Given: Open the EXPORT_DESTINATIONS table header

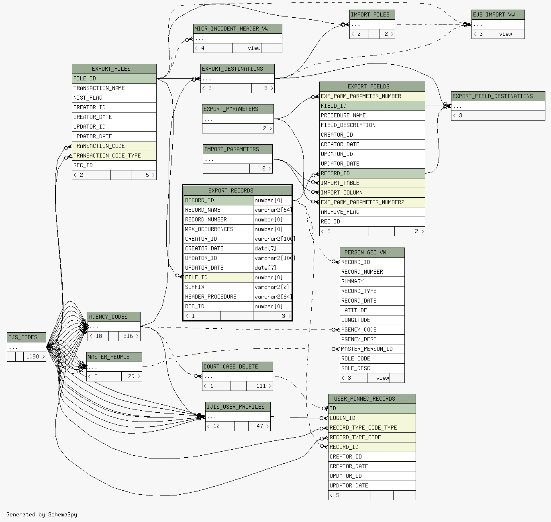Looking at the screenshot, I should pyautogui.click(x=238, y=69).
